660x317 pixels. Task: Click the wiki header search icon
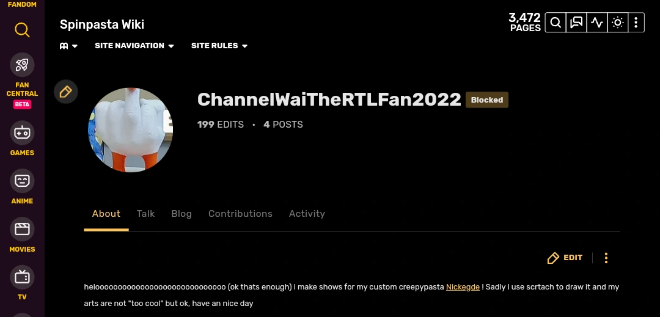pyautogui.click(x=555, y=22)
